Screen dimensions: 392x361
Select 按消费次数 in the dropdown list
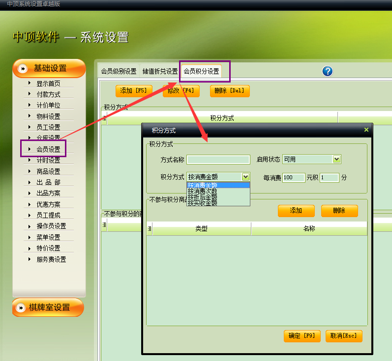pyautogui.click(x=218, y=191)
